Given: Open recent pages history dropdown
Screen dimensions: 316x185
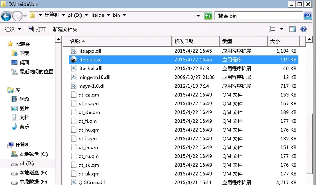Looking at the screenshot, I should click(25, 16).
